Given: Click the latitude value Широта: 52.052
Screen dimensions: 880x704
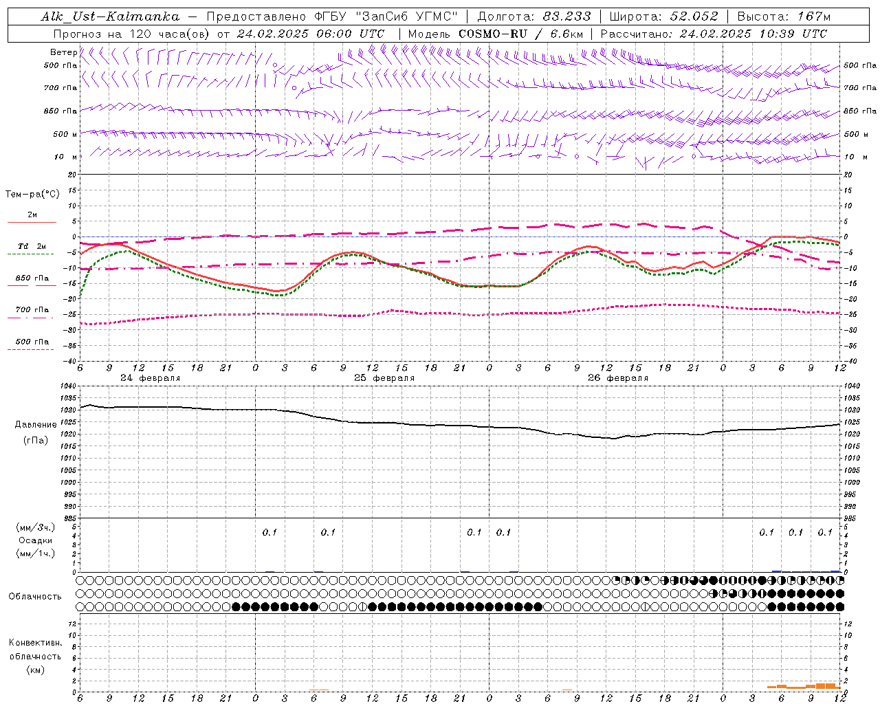Looking at the screenshot, I should (663, 16).
